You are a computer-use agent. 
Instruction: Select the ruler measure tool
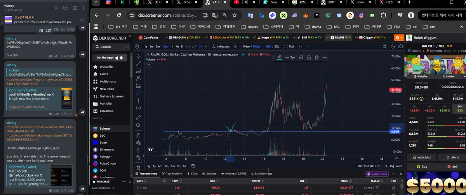139,118
